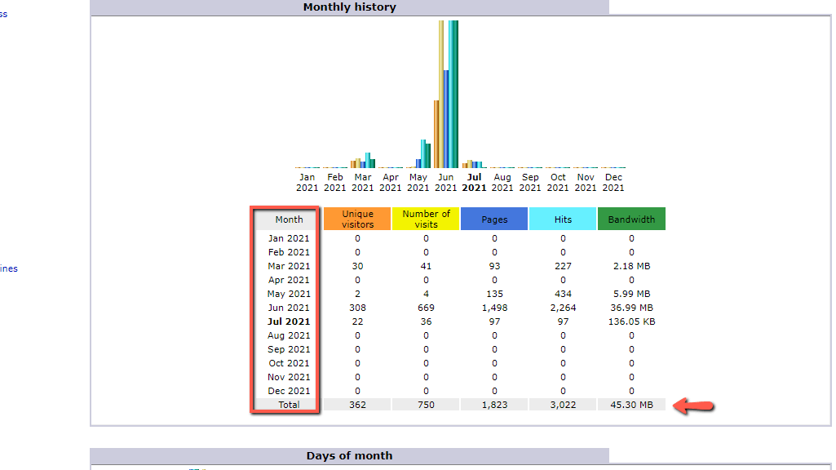Click the orange Unique visitors column header
The width and height of the screenshot is (836, 470).
[357, 219]
